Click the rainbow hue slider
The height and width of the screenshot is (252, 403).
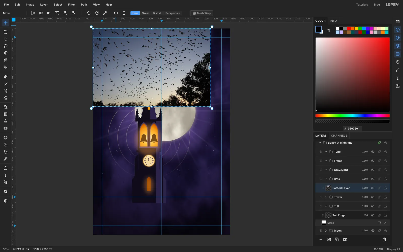click(x=353, y=116)
